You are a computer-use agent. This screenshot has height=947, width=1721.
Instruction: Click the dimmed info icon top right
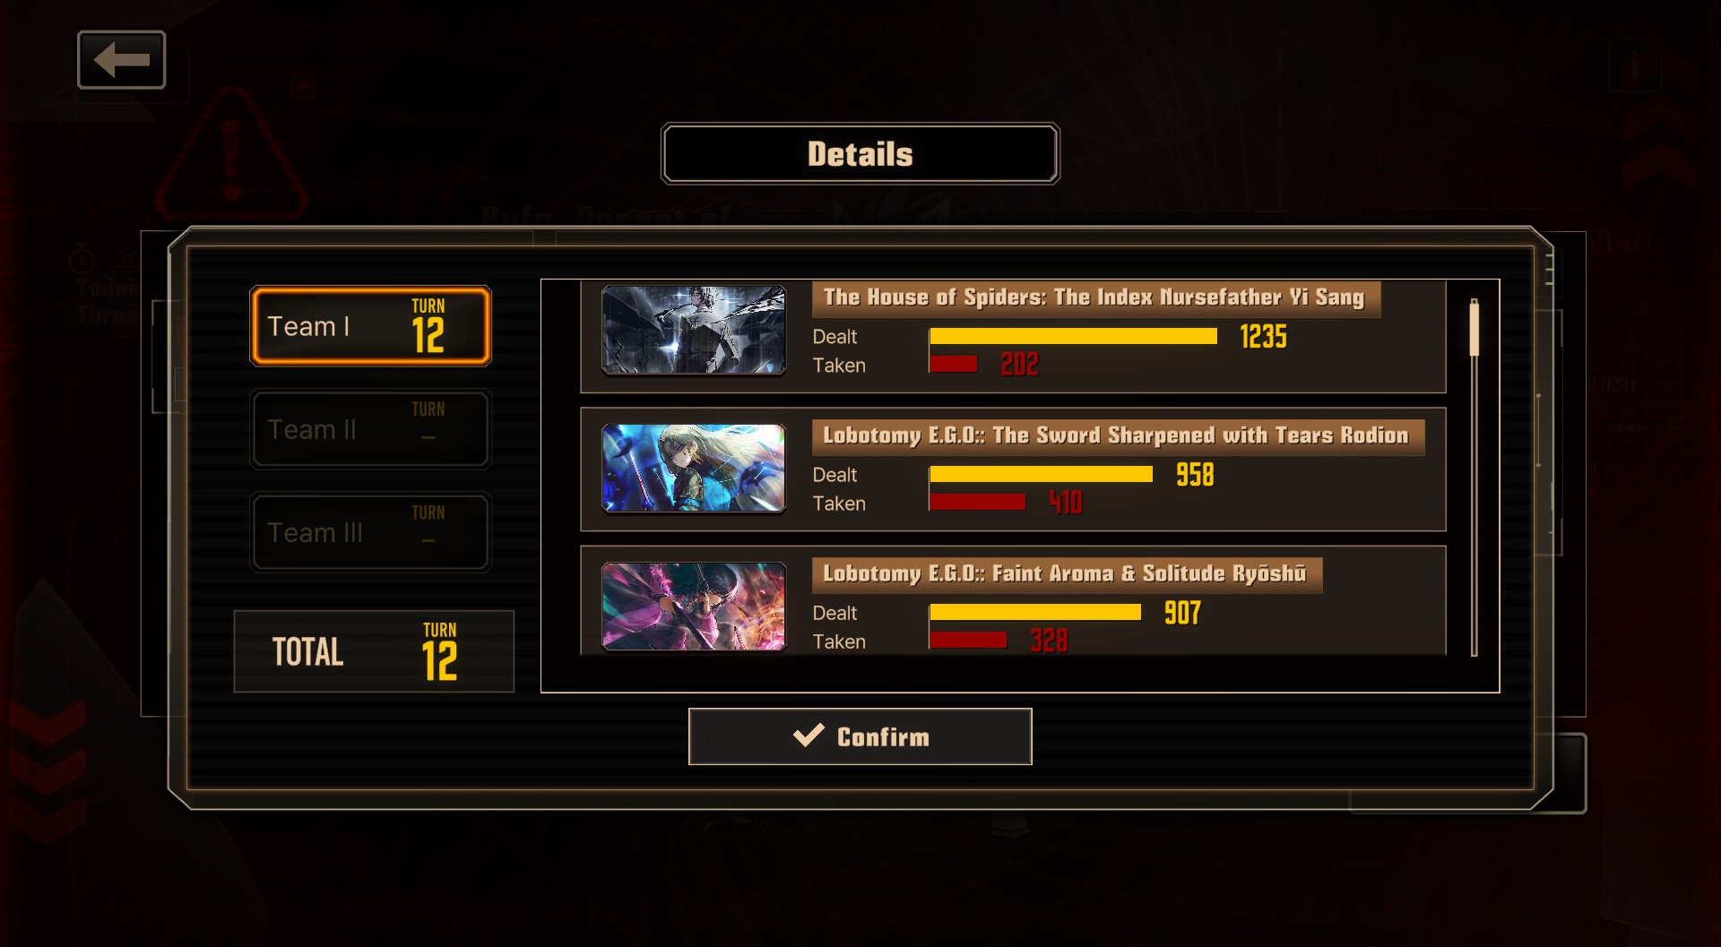tap(1635, 65)
